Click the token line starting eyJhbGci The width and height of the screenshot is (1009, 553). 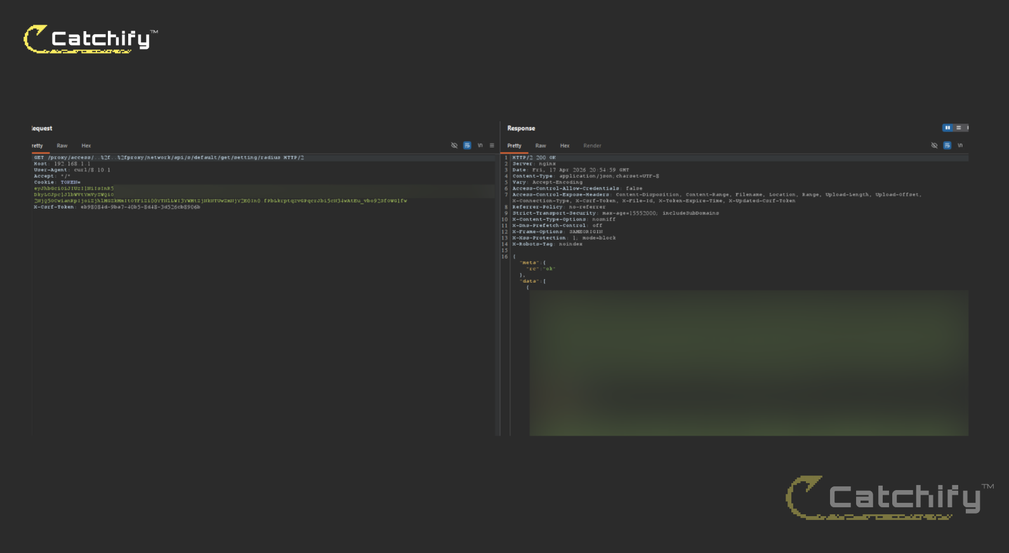74,189
